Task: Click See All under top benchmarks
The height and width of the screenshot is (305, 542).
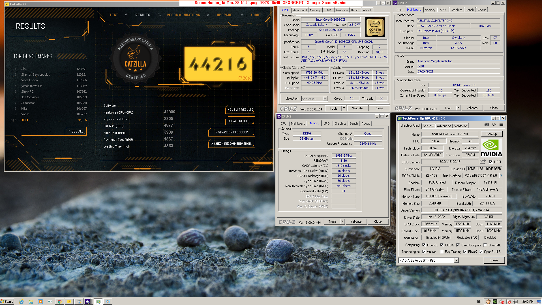Action: pyautogui.click(x=76, y=131)
